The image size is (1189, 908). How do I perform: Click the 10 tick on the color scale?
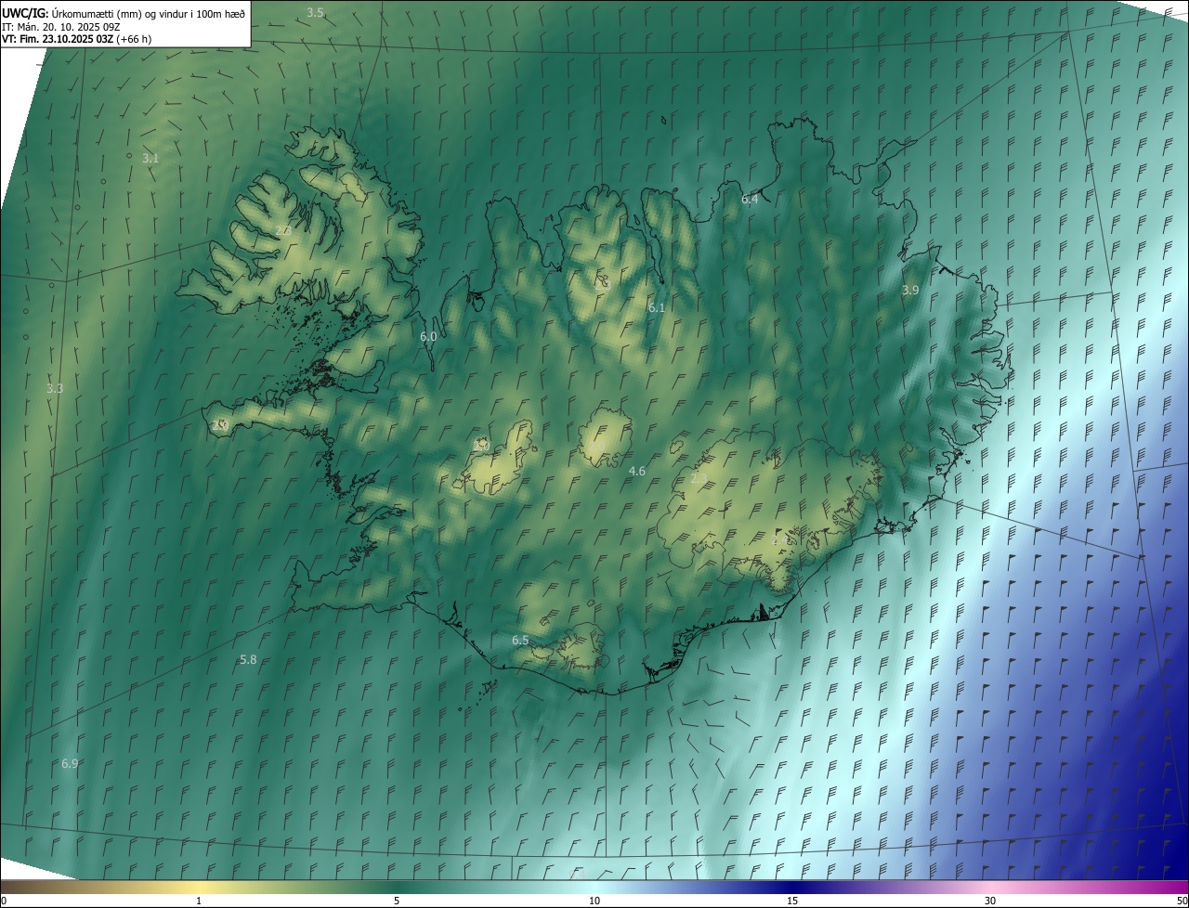(594, 901)
